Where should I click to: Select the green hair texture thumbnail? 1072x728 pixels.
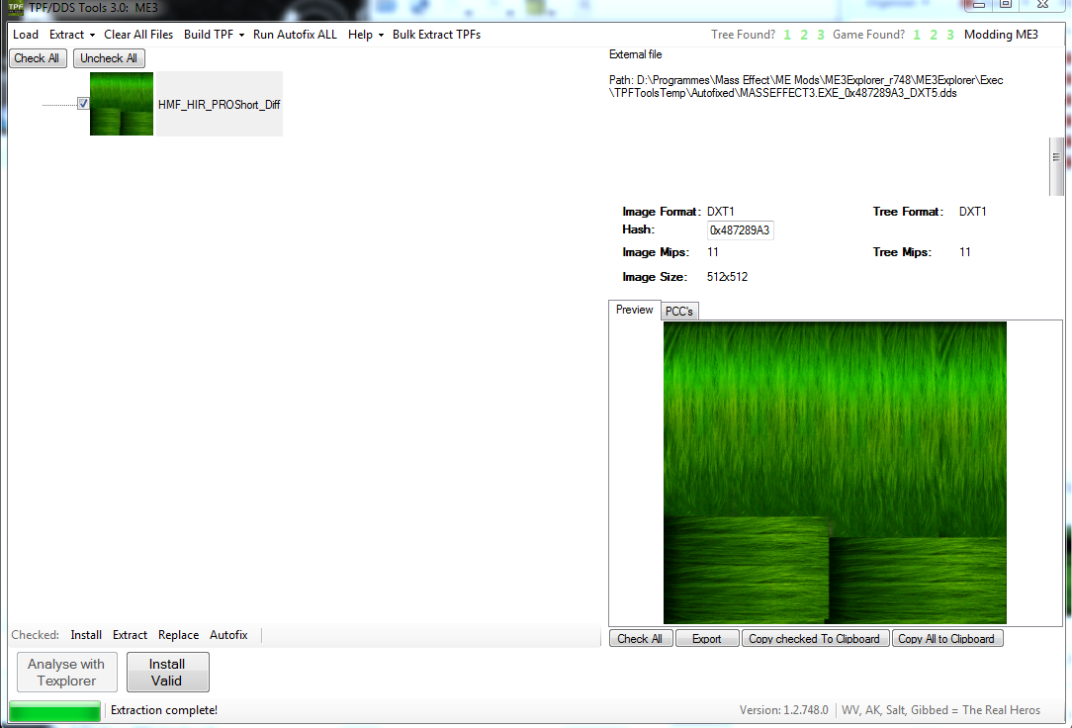click(x=122, y=104)
